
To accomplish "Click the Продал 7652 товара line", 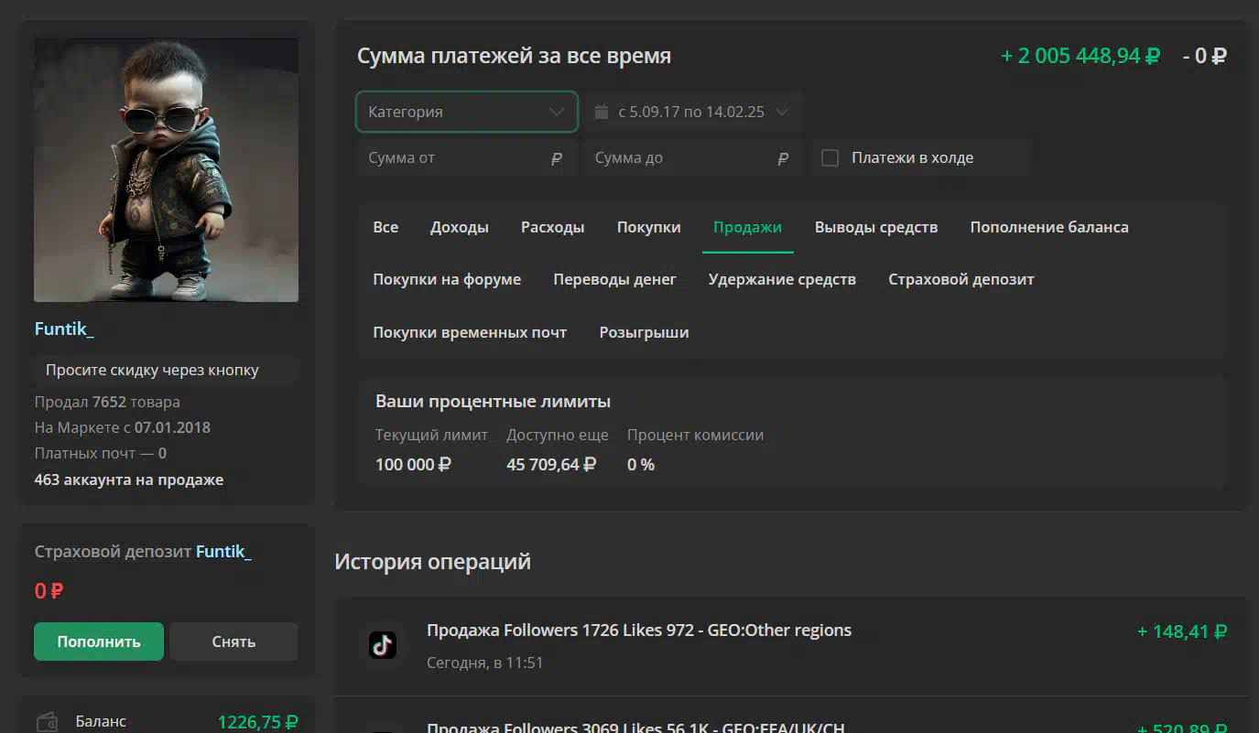I will pyautogui.click(x=107, y=402).
